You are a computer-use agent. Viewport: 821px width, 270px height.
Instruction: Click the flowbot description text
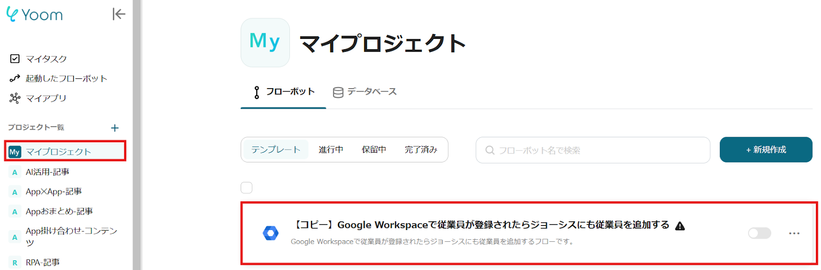[x=432, y=242]
